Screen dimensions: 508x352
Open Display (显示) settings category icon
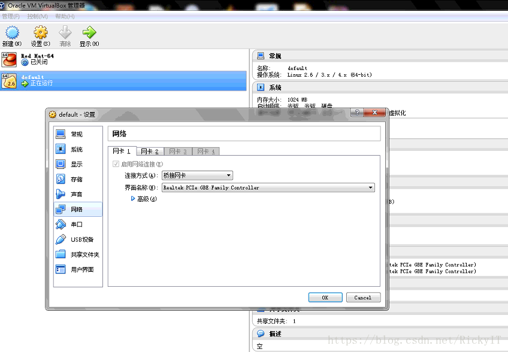[61, 164]
